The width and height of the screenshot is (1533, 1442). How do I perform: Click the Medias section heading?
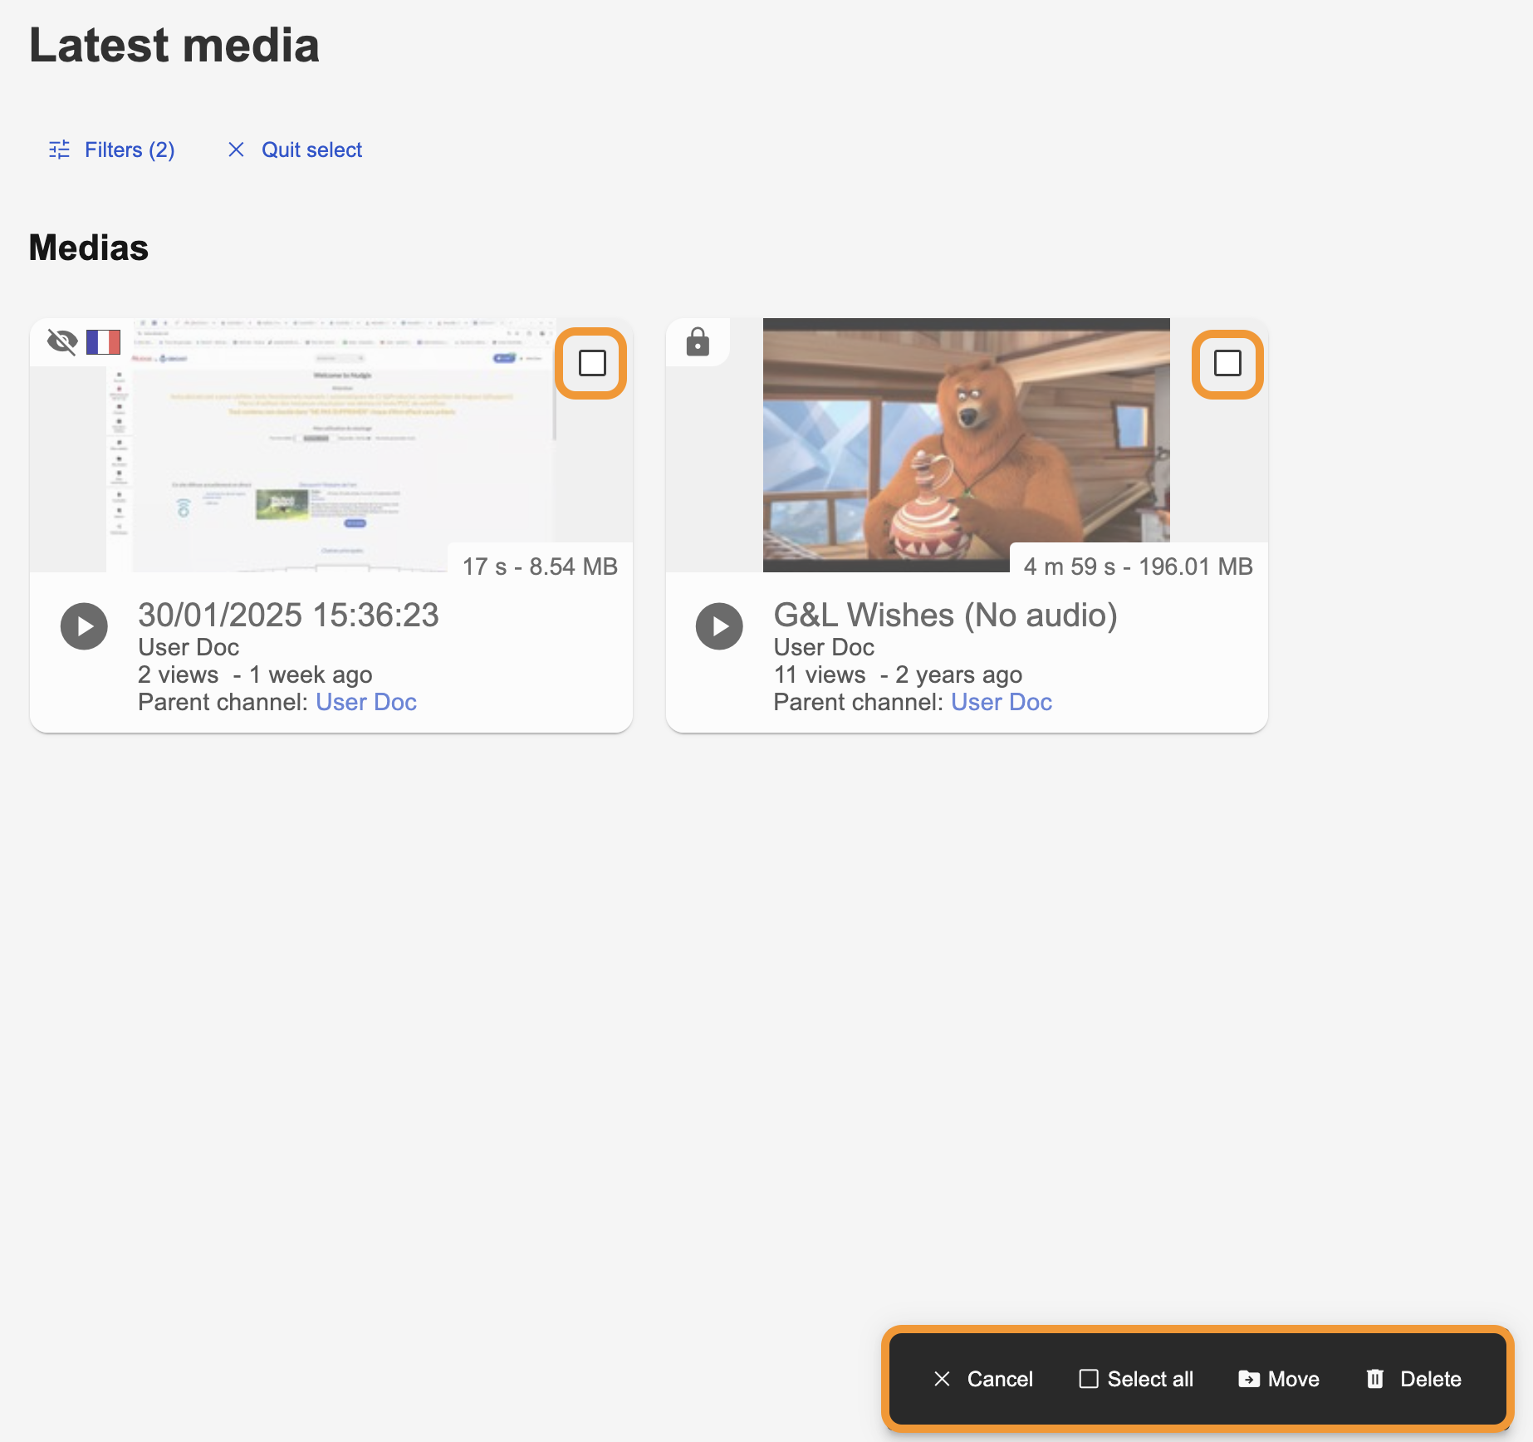pos(89,248)
